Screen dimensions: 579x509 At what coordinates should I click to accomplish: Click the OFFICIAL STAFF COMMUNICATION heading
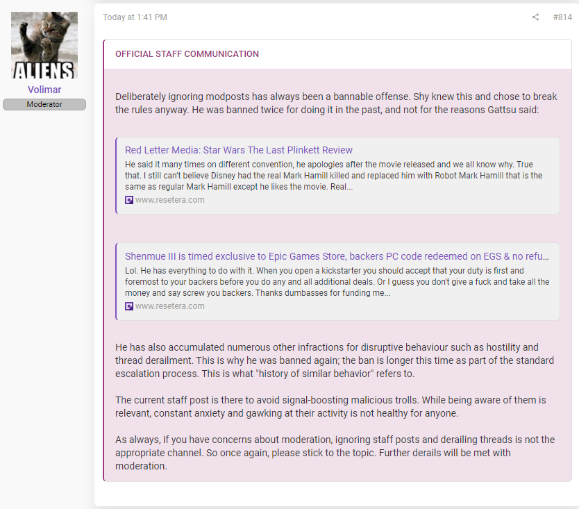(x=187, y=54)
